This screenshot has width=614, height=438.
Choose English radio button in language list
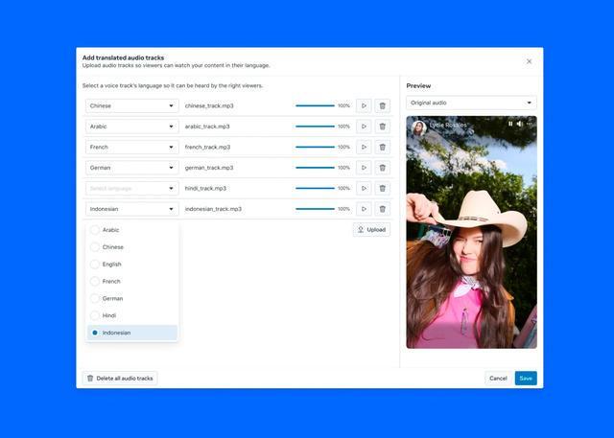(x=95, y=265)
